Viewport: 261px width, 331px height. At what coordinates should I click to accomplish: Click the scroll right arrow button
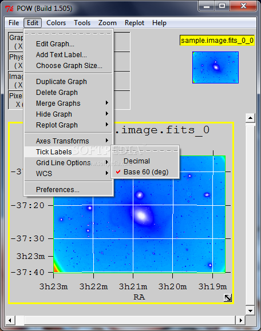tap(240, 320)
